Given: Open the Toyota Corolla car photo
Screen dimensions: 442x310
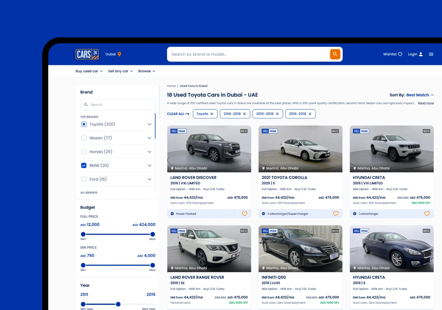Looking at the screenshot, I should [301, 149].
